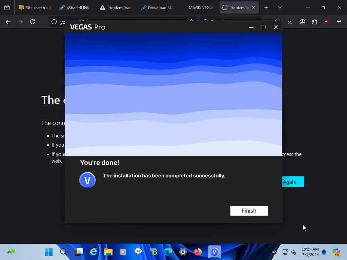Close the VEGAS Pro installer window
This screenshot has width=347, height=260.
click(x=276, y=27)
